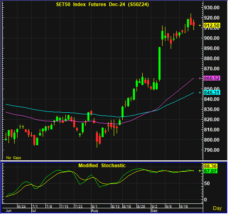This screenshot has height=214, width=228.
Task: Select the green 87.97 stochastic value
Action: [x=211, y=171]
